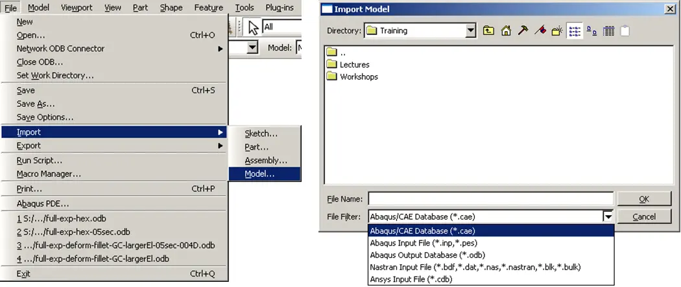Image resolution: width=681 pixels, height=287 pixels.
Task: Open the Shape menu
Action: pos(171,8)
